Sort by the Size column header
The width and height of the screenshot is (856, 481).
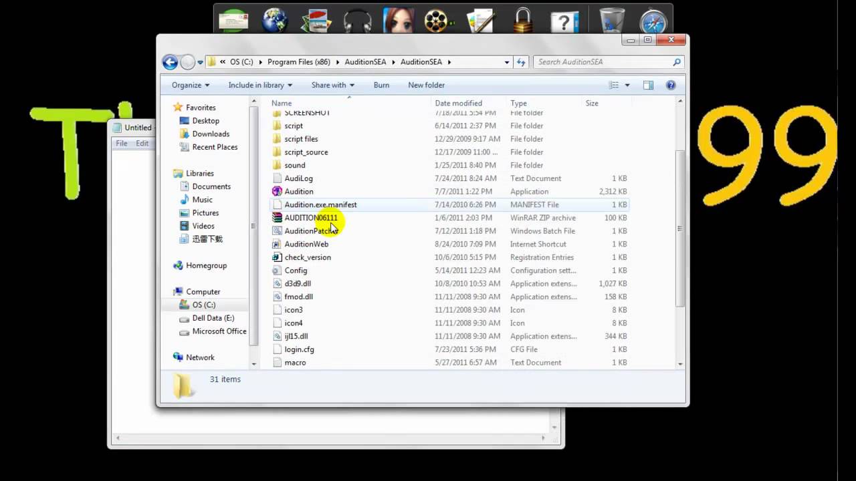click(592, 104)
